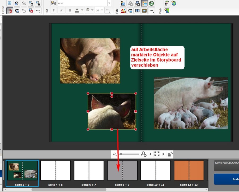Click the grid layout icon

pyautogui.click(x=10, y=3)
